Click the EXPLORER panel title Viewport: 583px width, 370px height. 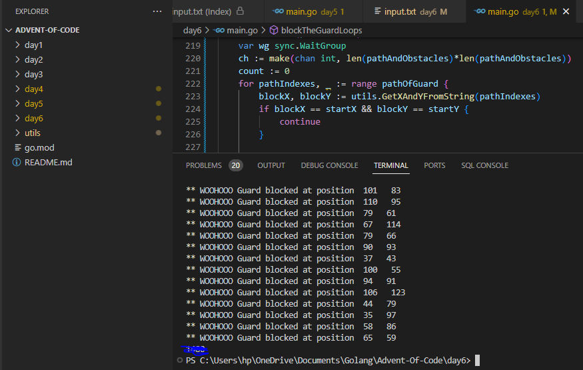point(32,11)
